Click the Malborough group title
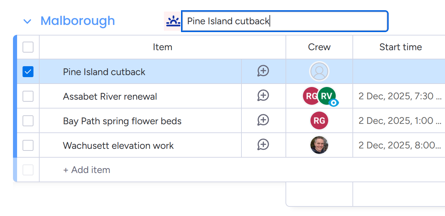This screenshot has width=445, height=216. tap(78, 21)
